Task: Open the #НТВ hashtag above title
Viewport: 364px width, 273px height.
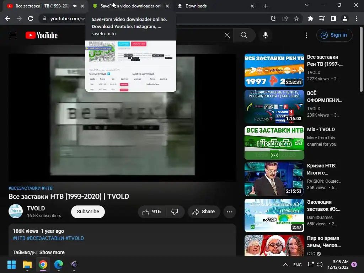Action: [47, 188]
